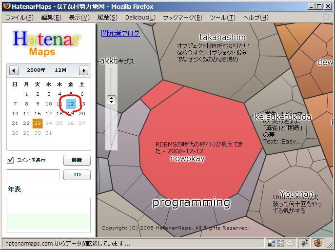Open the 開発者ブログ link

120,33
